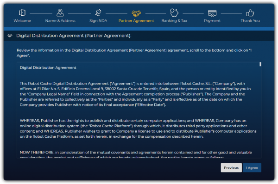Click the Welcome step icon
This screenshot has height=184, width=278.
click(22, 13)
